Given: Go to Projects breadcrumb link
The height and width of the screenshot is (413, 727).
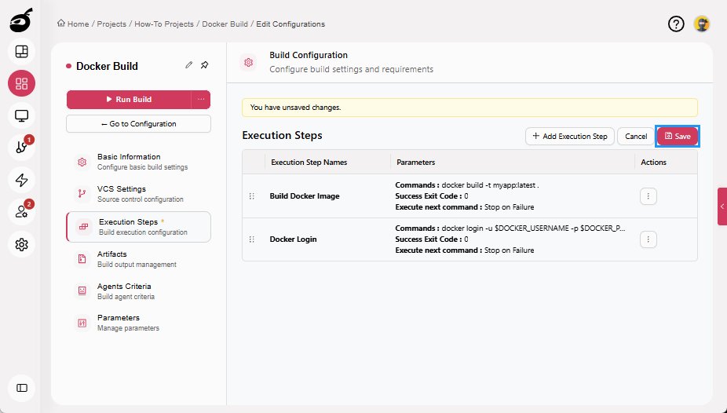Looking at the screenshot, I should pos(111,24).
